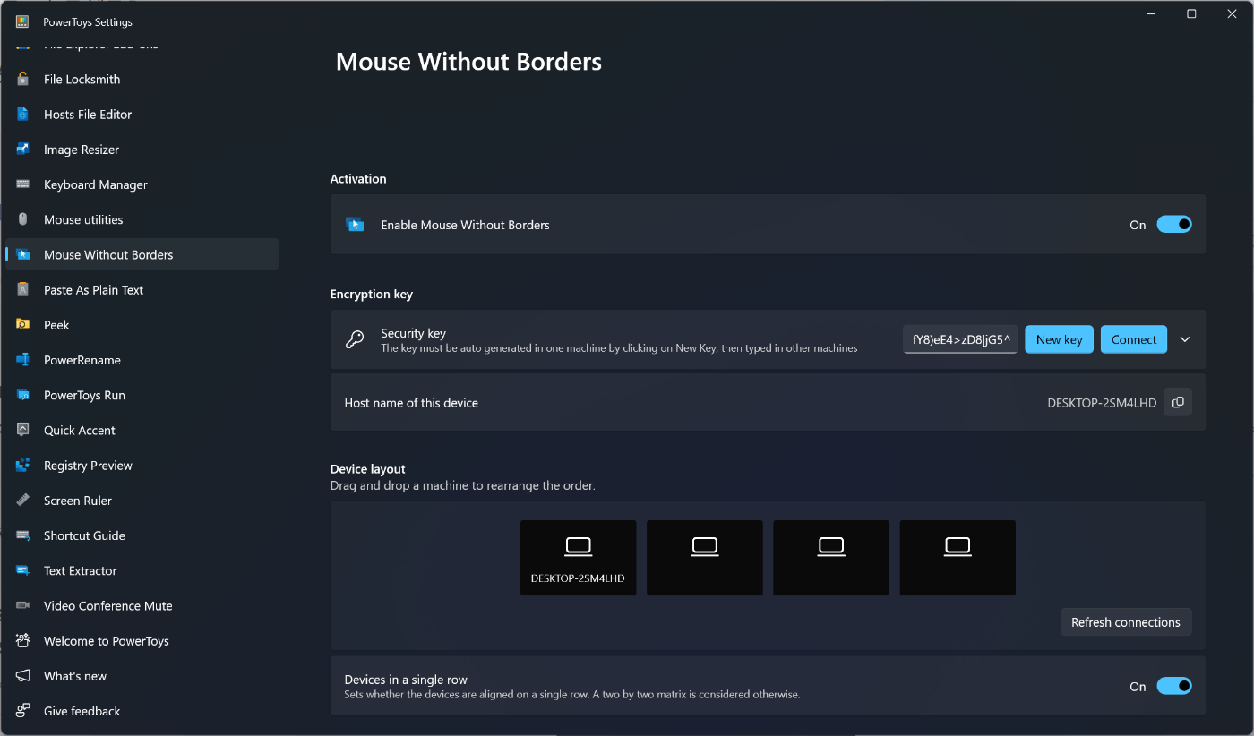Screen dimensions: 1254x736
Task: Click the What's new megaphone icon
Action: coord(23,676)
